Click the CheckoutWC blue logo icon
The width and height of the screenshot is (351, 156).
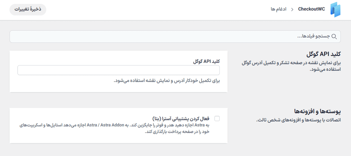click(335, 9)
